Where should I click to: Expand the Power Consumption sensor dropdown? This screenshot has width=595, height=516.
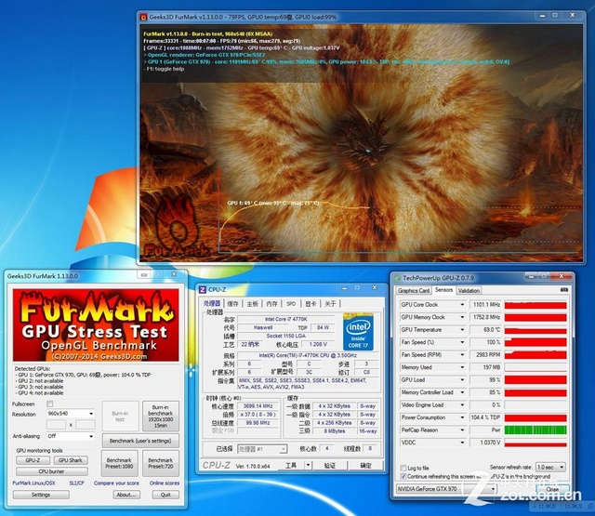[462, 417]
